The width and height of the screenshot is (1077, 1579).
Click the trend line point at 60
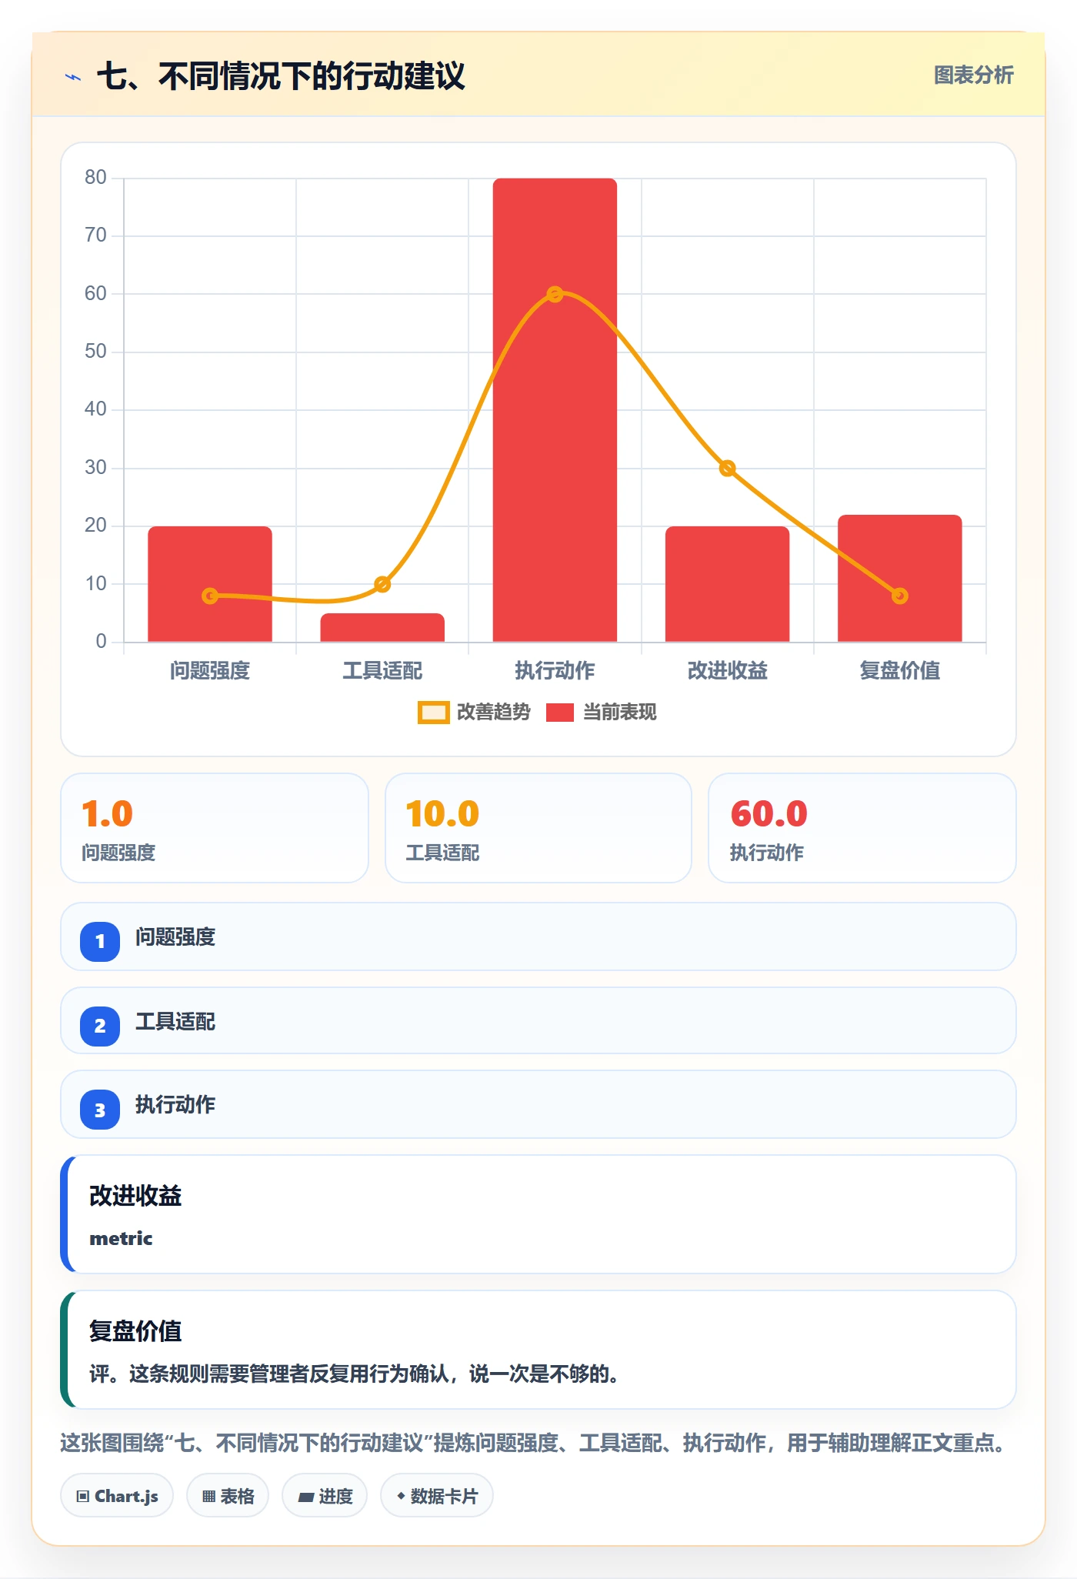tap(555, 294)
